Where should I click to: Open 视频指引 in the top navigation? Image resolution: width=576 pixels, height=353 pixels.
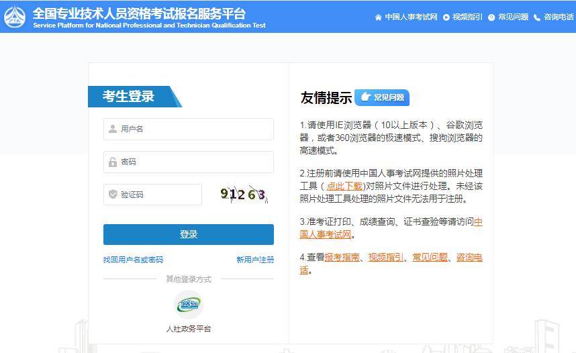pyautogui.click(x=467, y=17)
